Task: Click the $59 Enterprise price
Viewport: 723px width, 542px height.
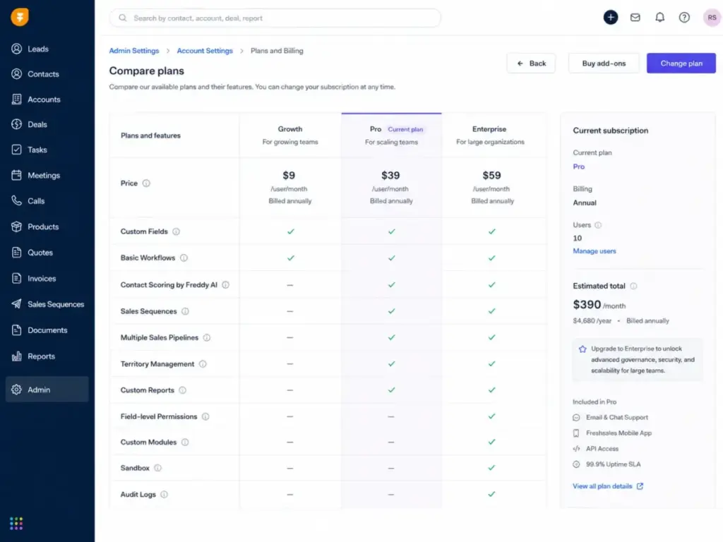Action: pos(491,175)
